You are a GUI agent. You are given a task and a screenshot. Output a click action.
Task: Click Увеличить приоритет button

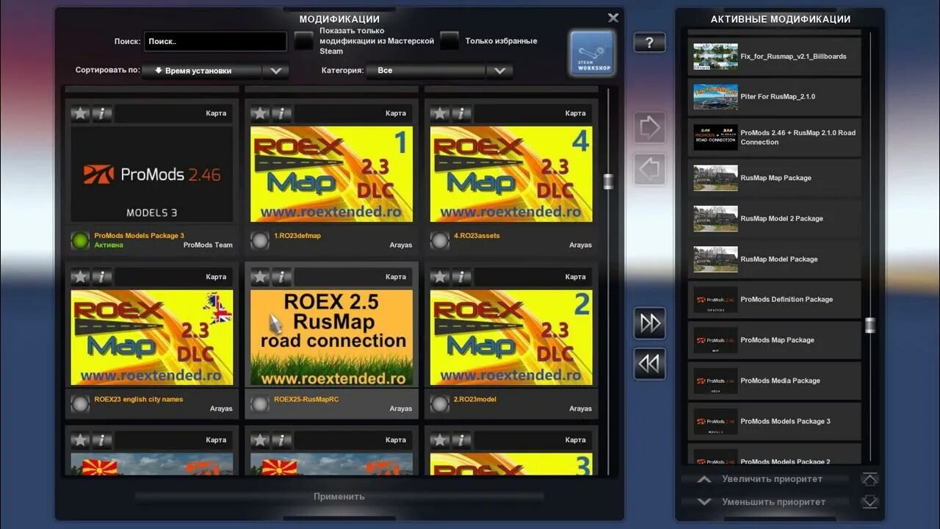coord(765,479)
